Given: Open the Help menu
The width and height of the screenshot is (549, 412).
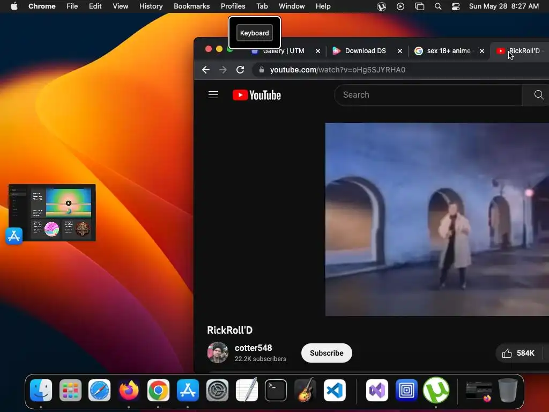Looking at the screenshot, I should 323,6.
